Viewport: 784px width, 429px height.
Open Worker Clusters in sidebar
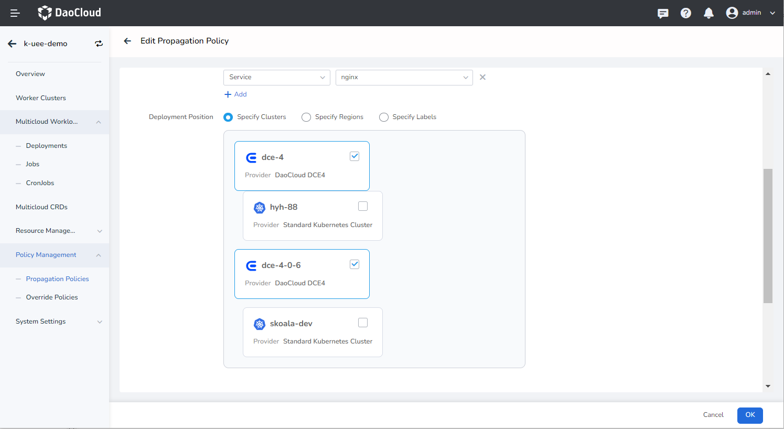point(41,98)
